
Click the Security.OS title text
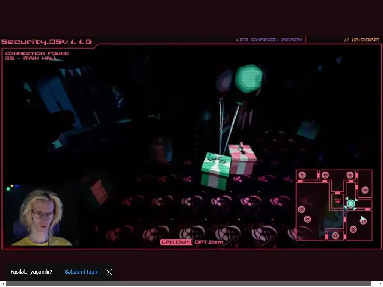tap(47, 42)
